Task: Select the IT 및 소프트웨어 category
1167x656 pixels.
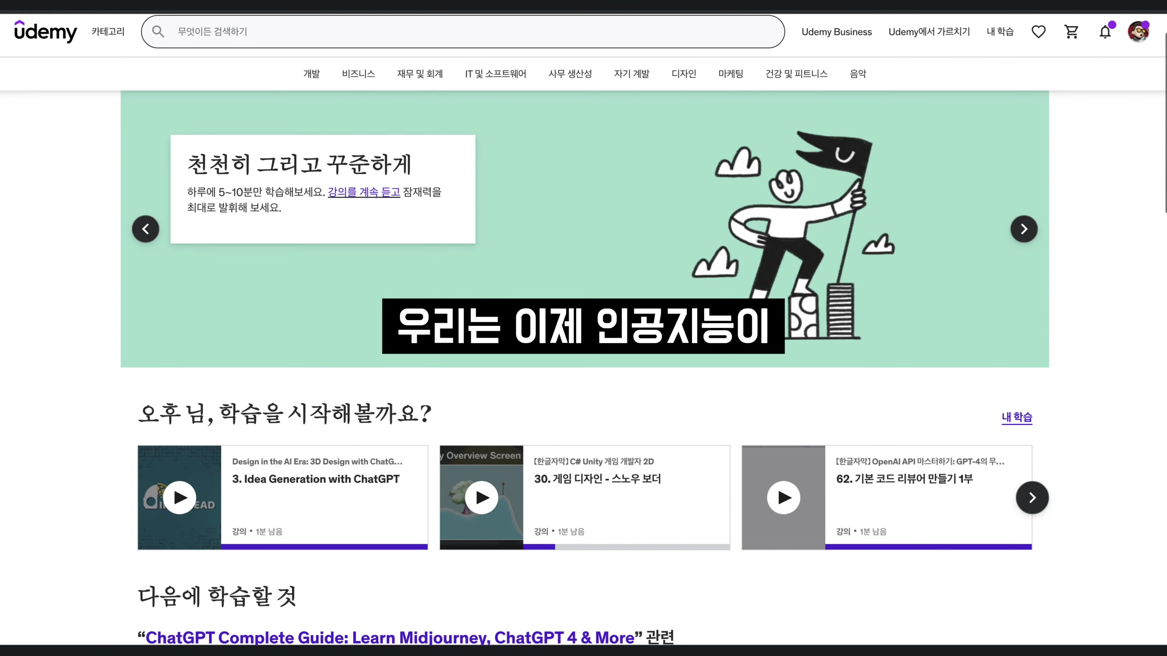Action: point(496,74)
